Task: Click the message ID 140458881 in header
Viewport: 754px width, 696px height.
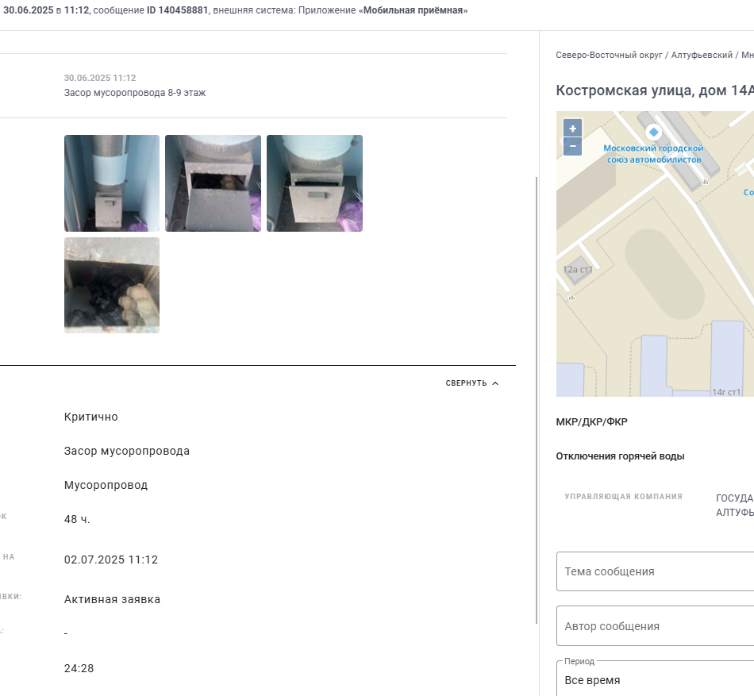Action: pos(178,10)
